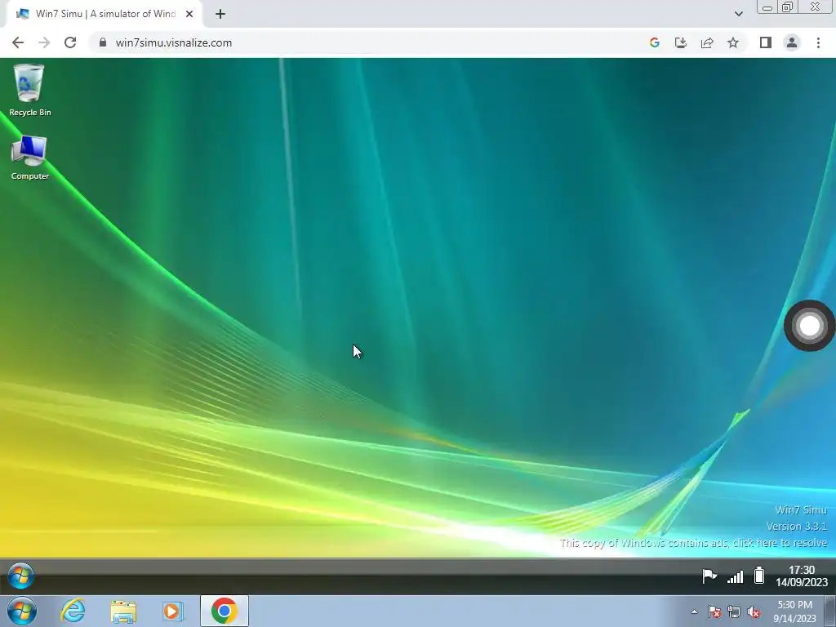Open the Action Center flag in simulator tray
This screenshot has width=836, height=627.
pyautogui.click(x=709, y=576)
